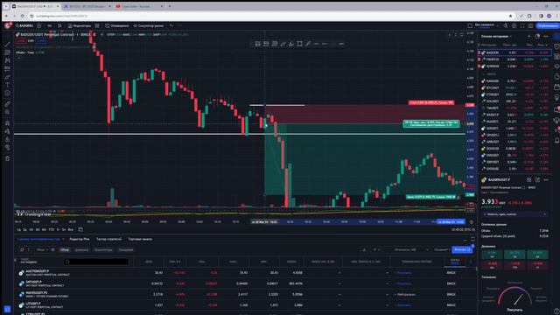Add symbol with watchlist plus icon

pos(528,36)
